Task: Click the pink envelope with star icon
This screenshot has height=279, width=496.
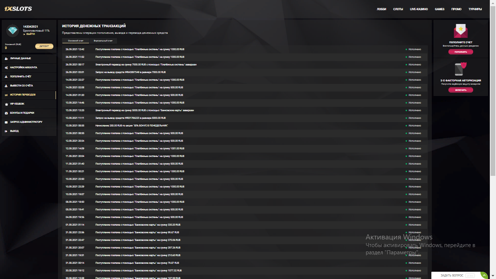Action: (460, 31)
